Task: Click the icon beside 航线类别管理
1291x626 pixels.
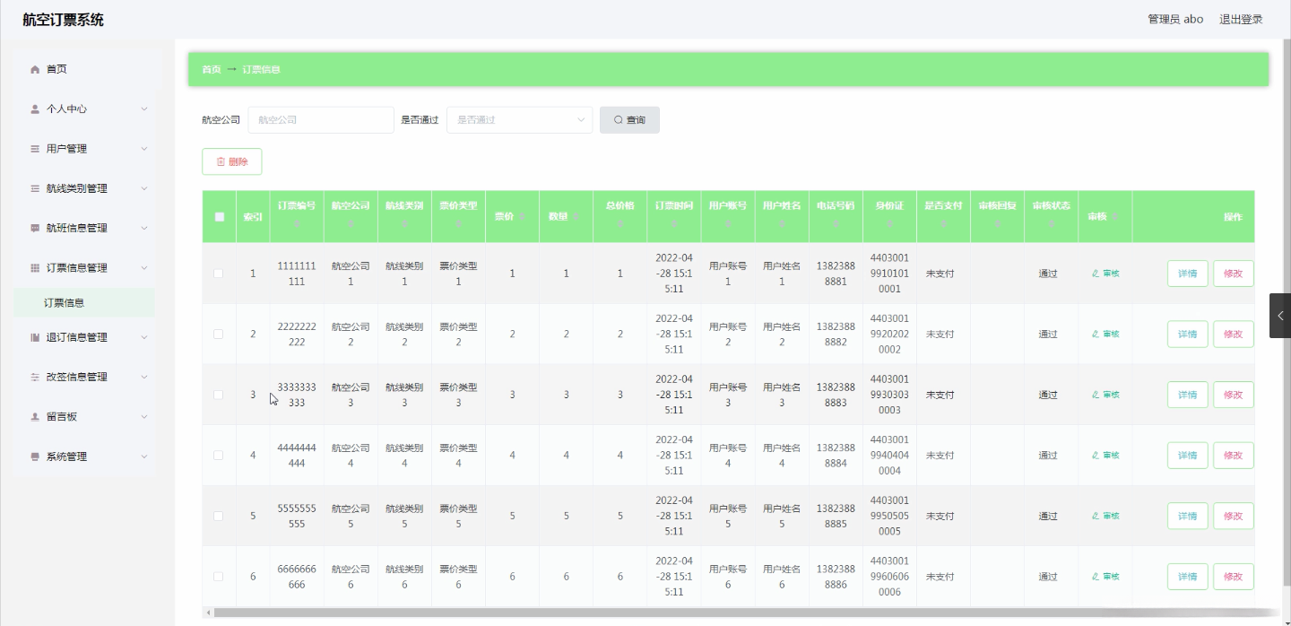Action: [35, 188]
